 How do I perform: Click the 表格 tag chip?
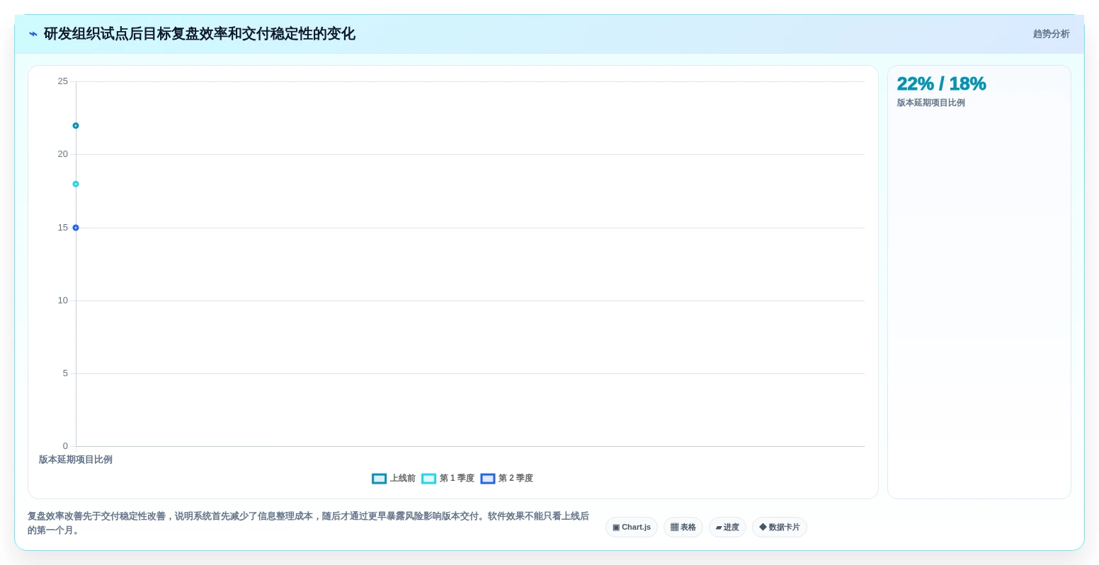[x=683, y=528]
